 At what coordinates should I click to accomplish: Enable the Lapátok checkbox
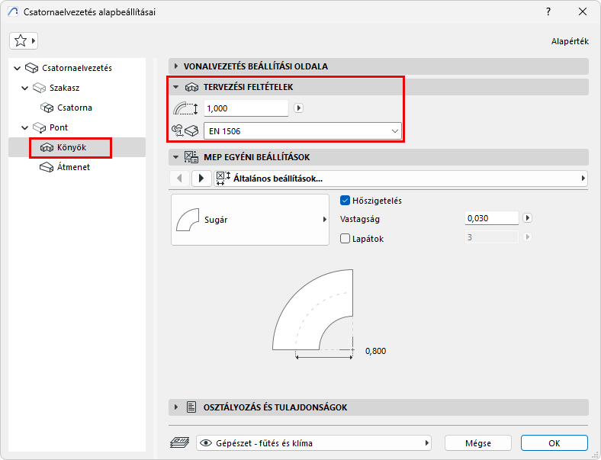click(345, 239)
